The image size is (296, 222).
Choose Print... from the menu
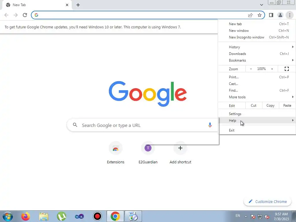pyautogui.click(x=257, y=77)
